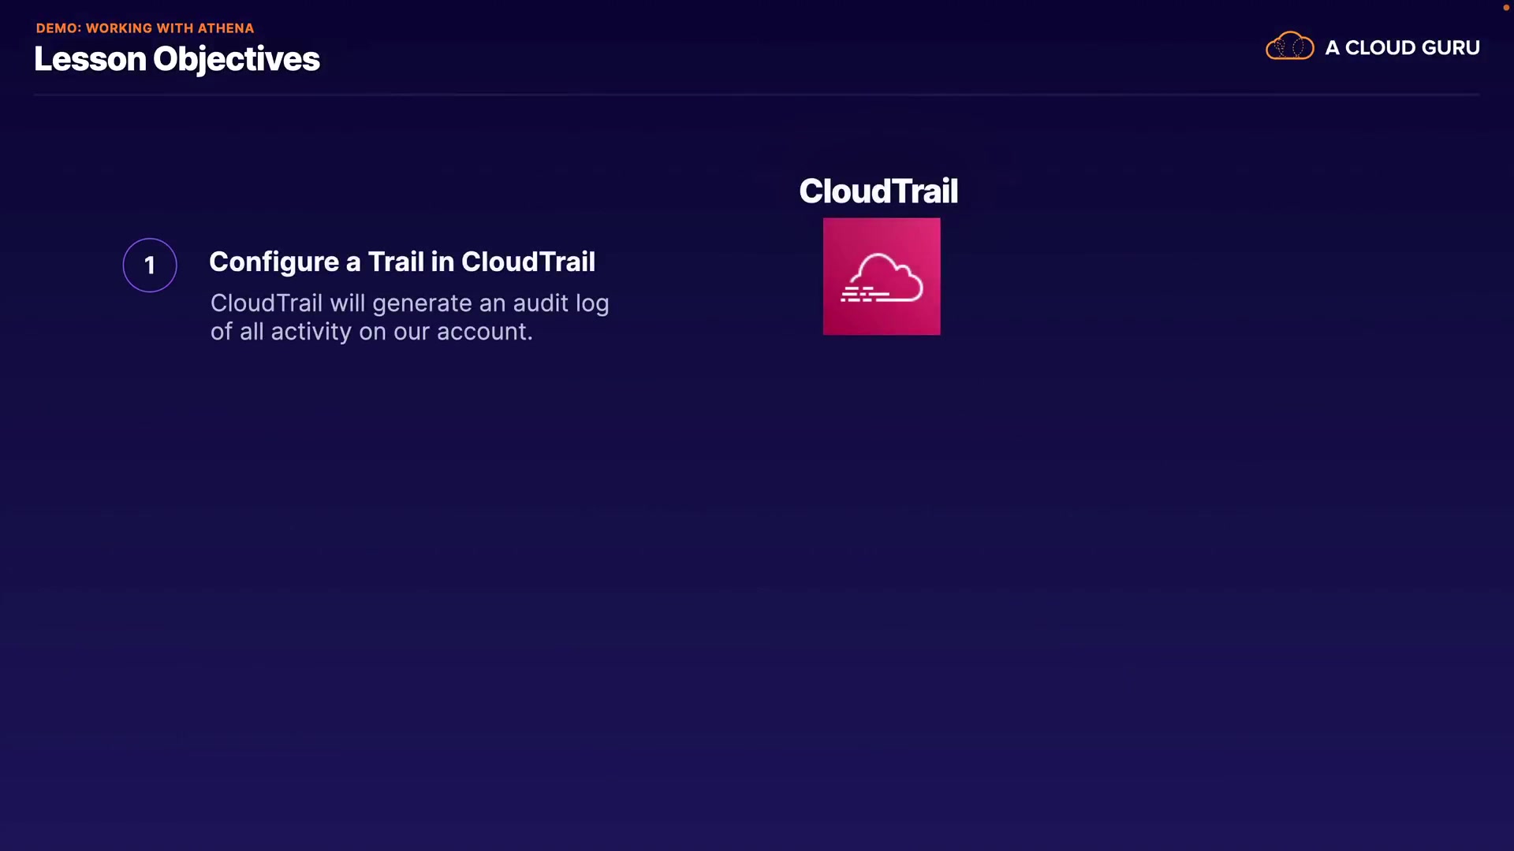Select 'Configure a Trail in CloudTrail' objective title
This screenshot has height=851, width=1514.
tap(401, 262)
